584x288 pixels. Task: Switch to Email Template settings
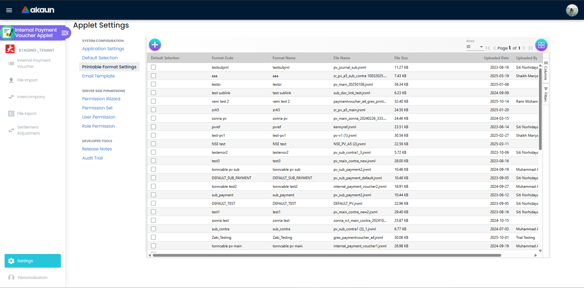(x=98, y=76)
